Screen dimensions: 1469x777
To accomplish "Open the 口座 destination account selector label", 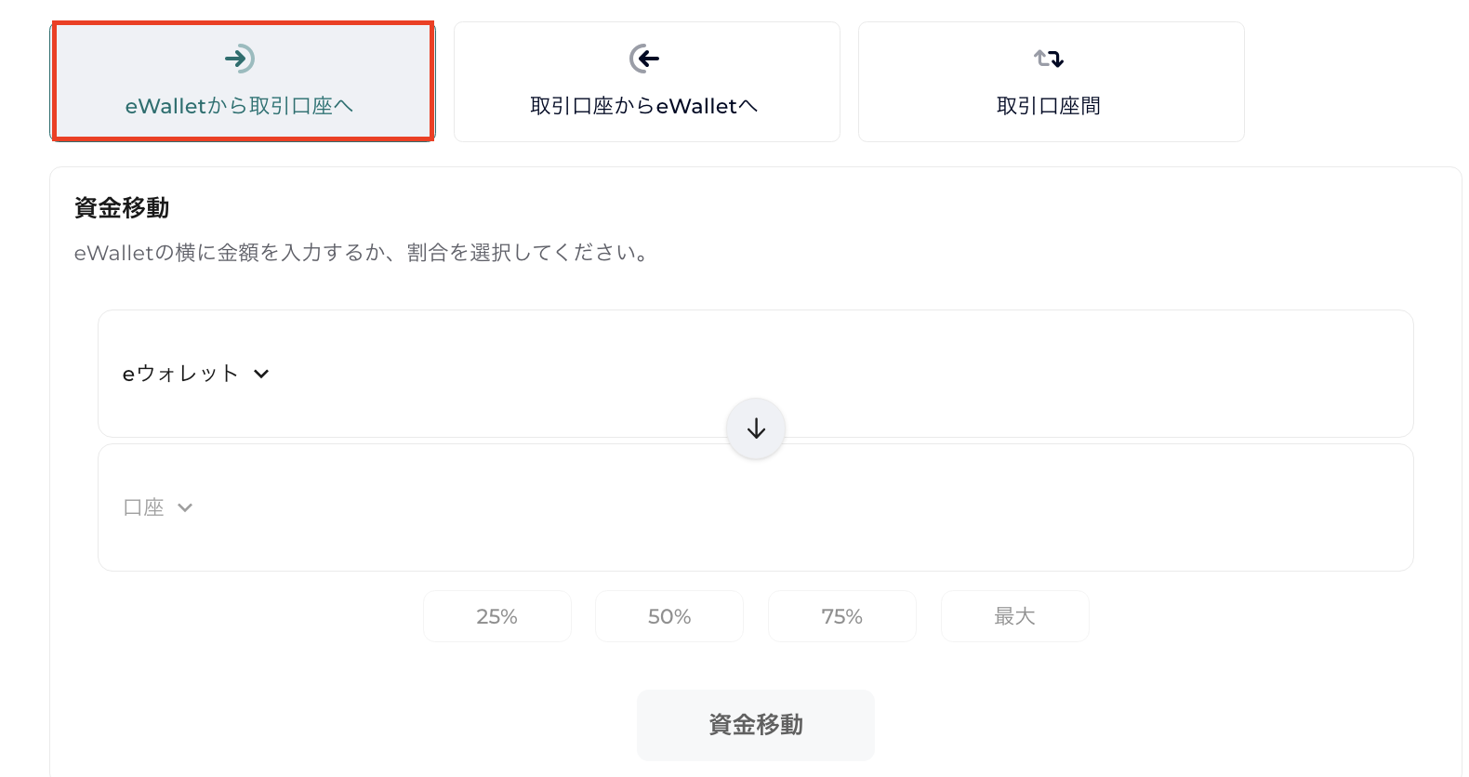I will point(144,507).
